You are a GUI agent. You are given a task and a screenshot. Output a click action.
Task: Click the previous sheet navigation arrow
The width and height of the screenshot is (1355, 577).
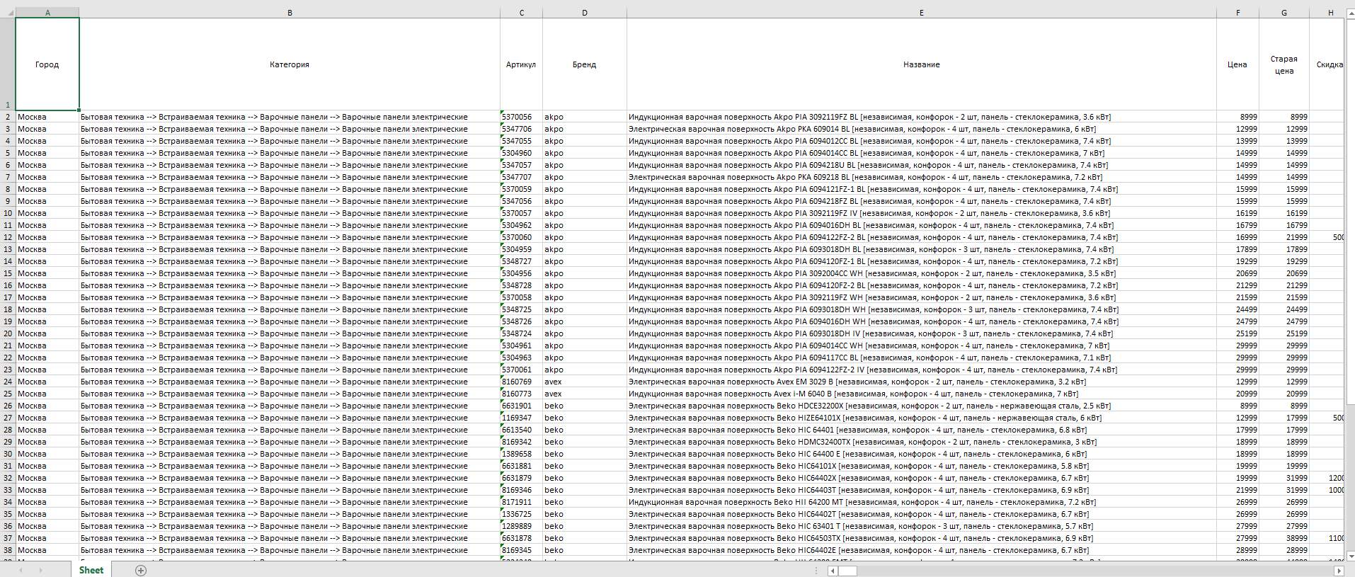pyautogui.click(x=21, y=571)
